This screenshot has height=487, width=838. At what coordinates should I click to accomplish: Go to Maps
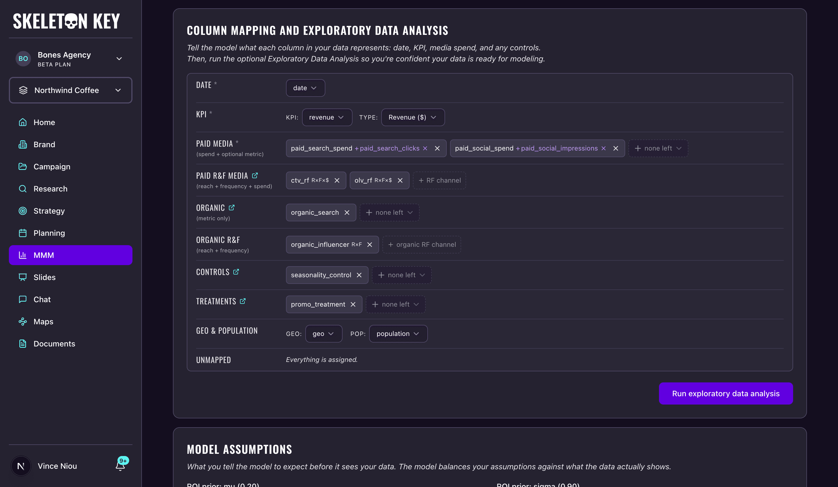(x=70, y=321)
